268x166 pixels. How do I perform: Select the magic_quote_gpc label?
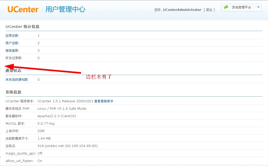(x=21, y=153)
